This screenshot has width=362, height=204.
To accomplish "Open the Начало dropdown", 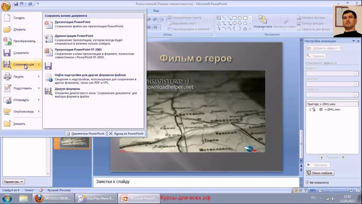I will pyautogui.click(x=332, y=73).
